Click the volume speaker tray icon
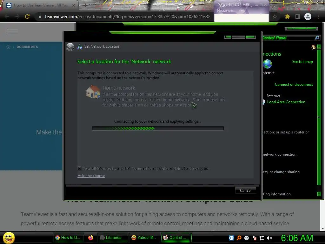 [269, 238]
